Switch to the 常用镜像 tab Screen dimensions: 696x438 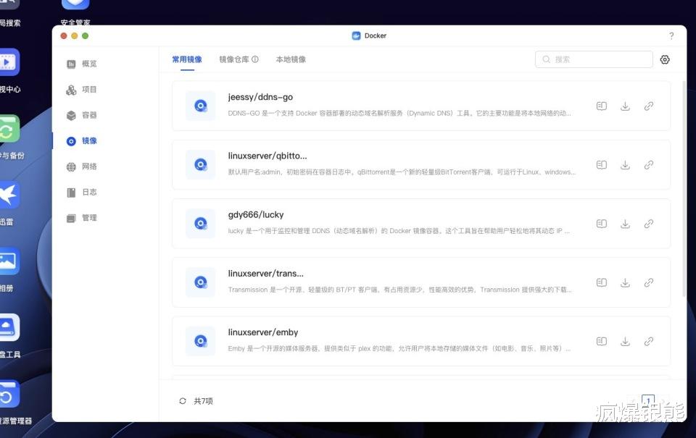pyautogui.click(x=187, y=59)
